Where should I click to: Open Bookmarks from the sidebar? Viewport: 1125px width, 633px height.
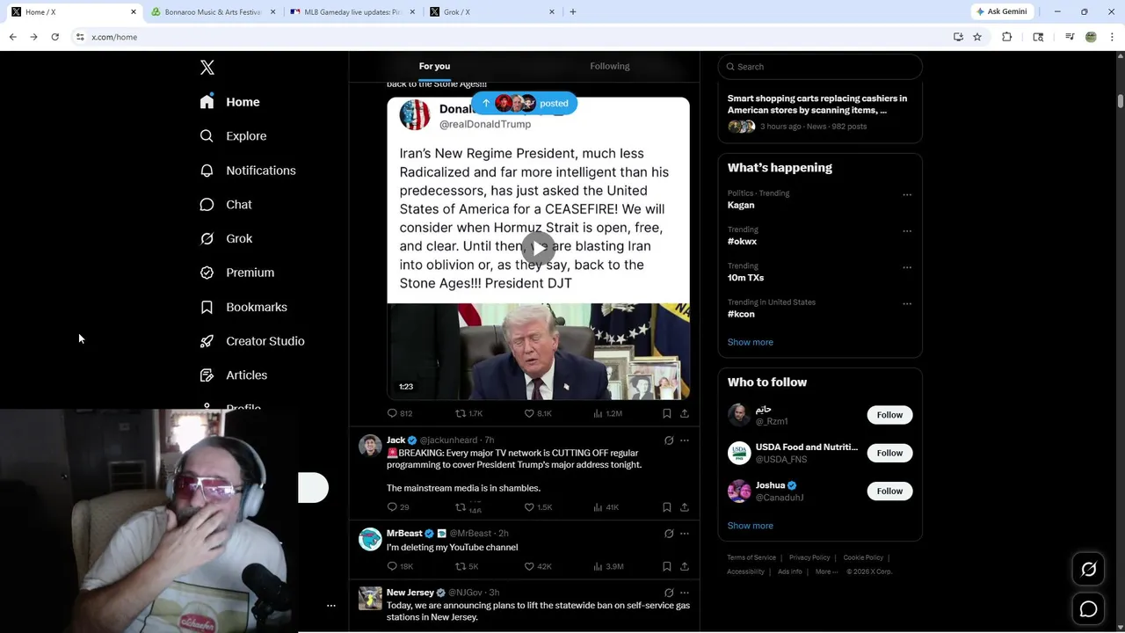(x=243, y=307)
